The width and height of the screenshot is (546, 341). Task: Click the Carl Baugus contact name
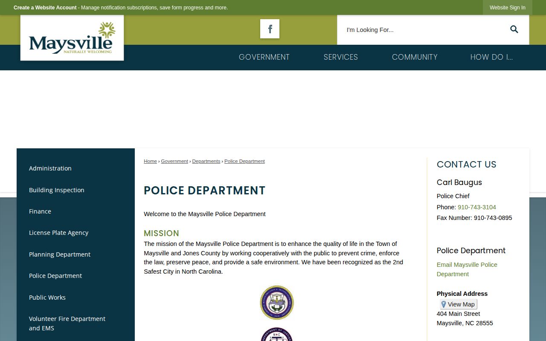click(x=459, y=182)
